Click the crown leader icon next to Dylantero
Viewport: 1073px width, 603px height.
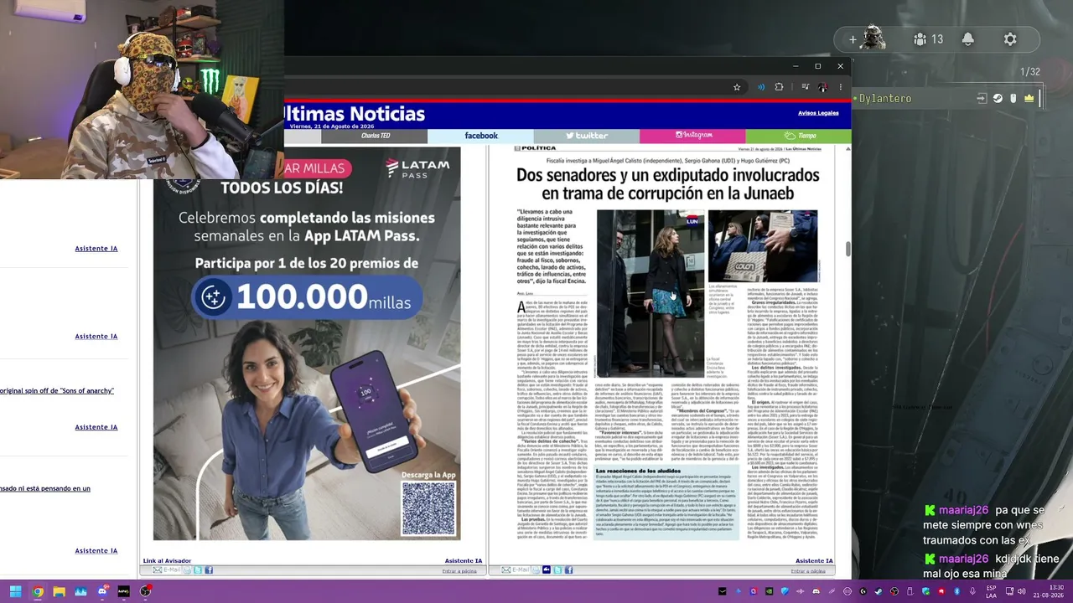(x=1029, y=99)
